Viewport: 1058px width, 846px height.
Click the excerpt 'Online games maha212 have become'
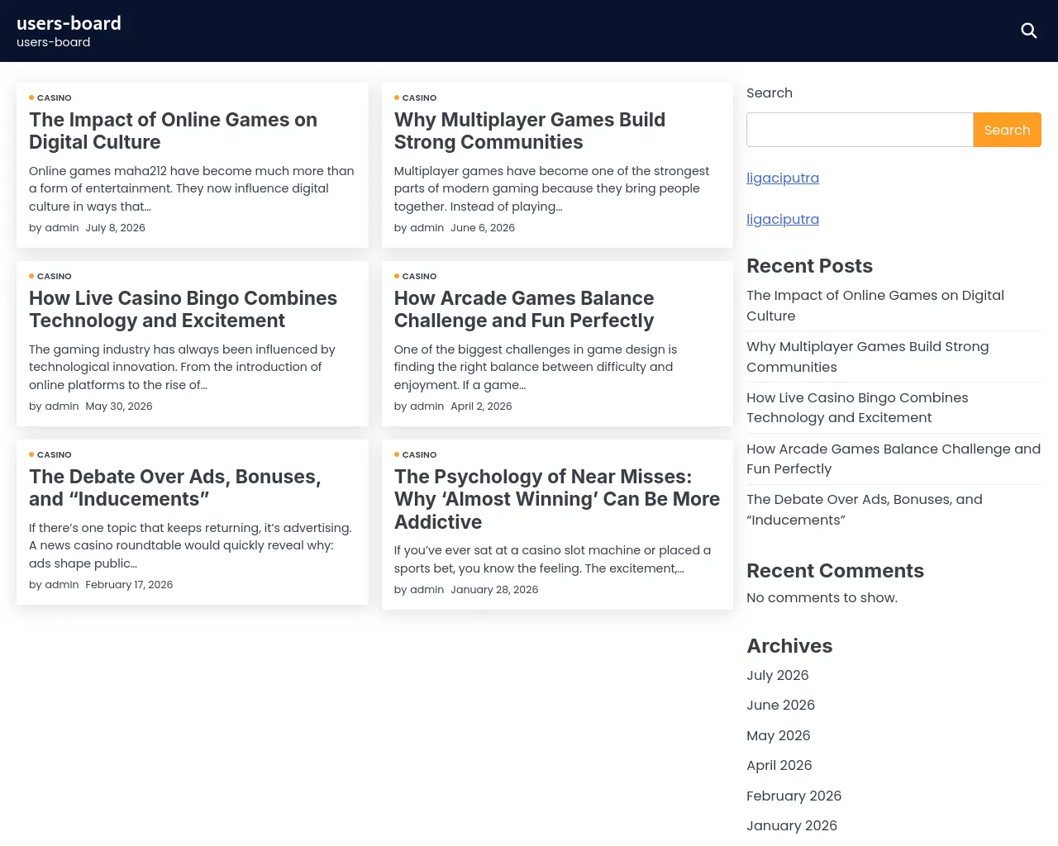[x=192, y=188]
